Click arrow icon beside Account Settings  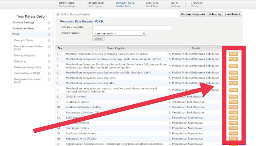49,22
